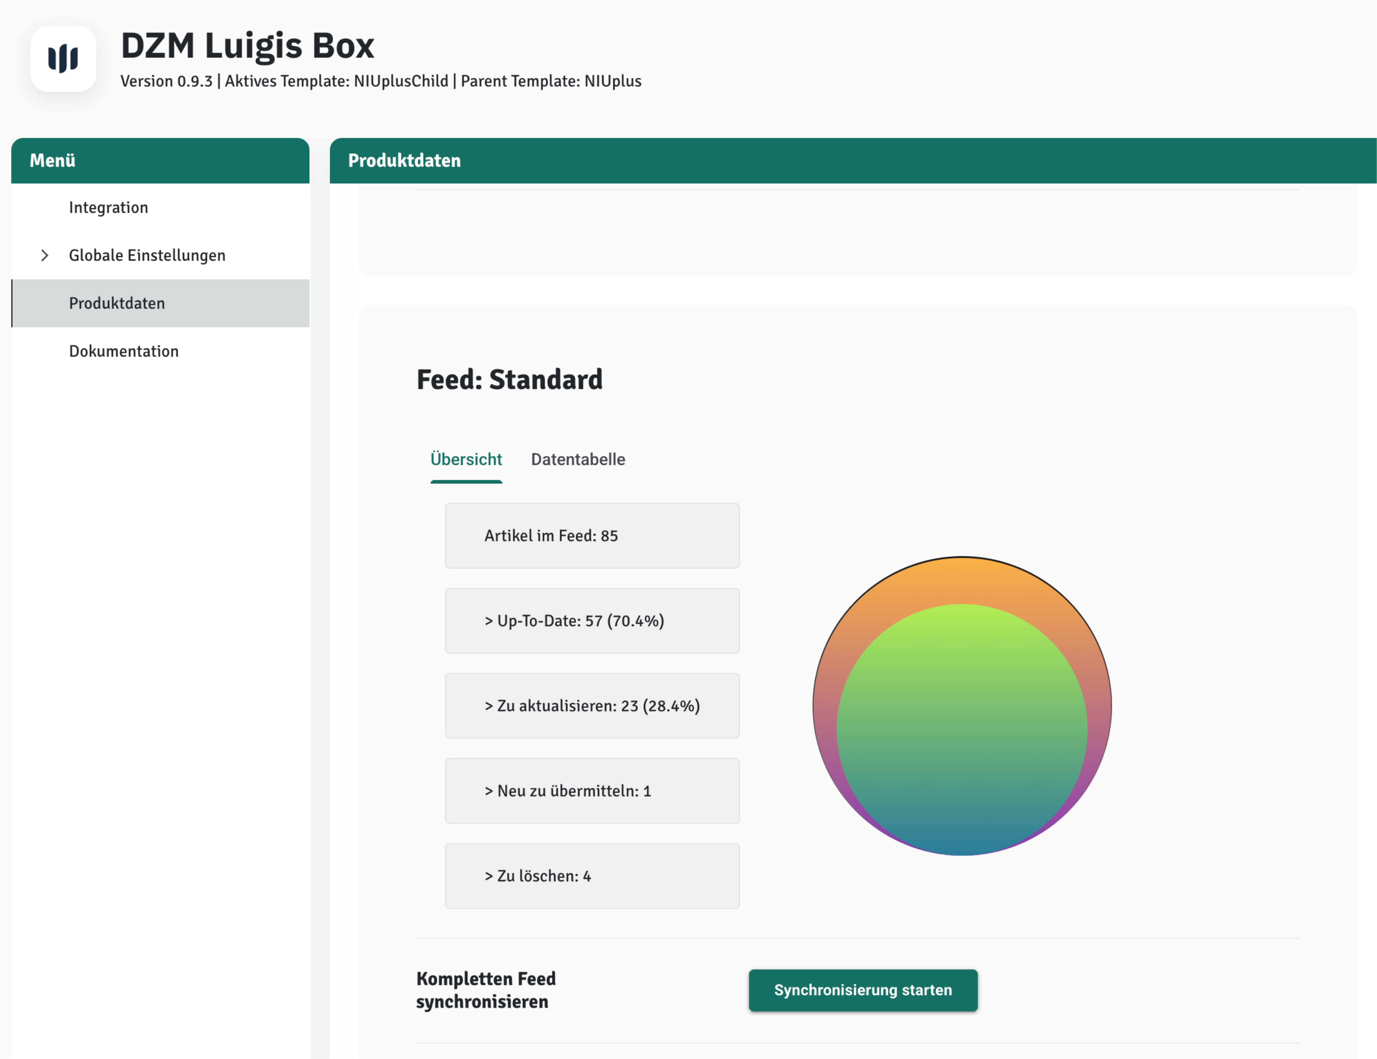The image size is (1377, 1059).
Task: Click the Synchronisierung starten button
Action: point(862,990)
